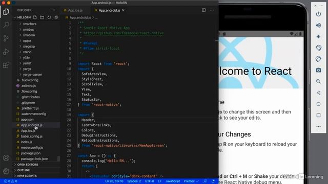
Task: Close the App.android.js tab
Action: 123,10
